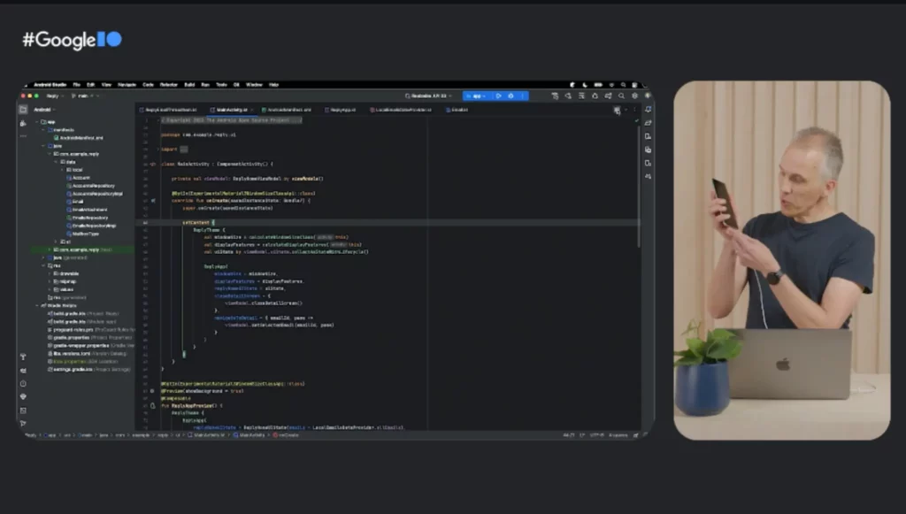
Task: Open the Settings gear in the toolbar
Action: coord(633,96)
